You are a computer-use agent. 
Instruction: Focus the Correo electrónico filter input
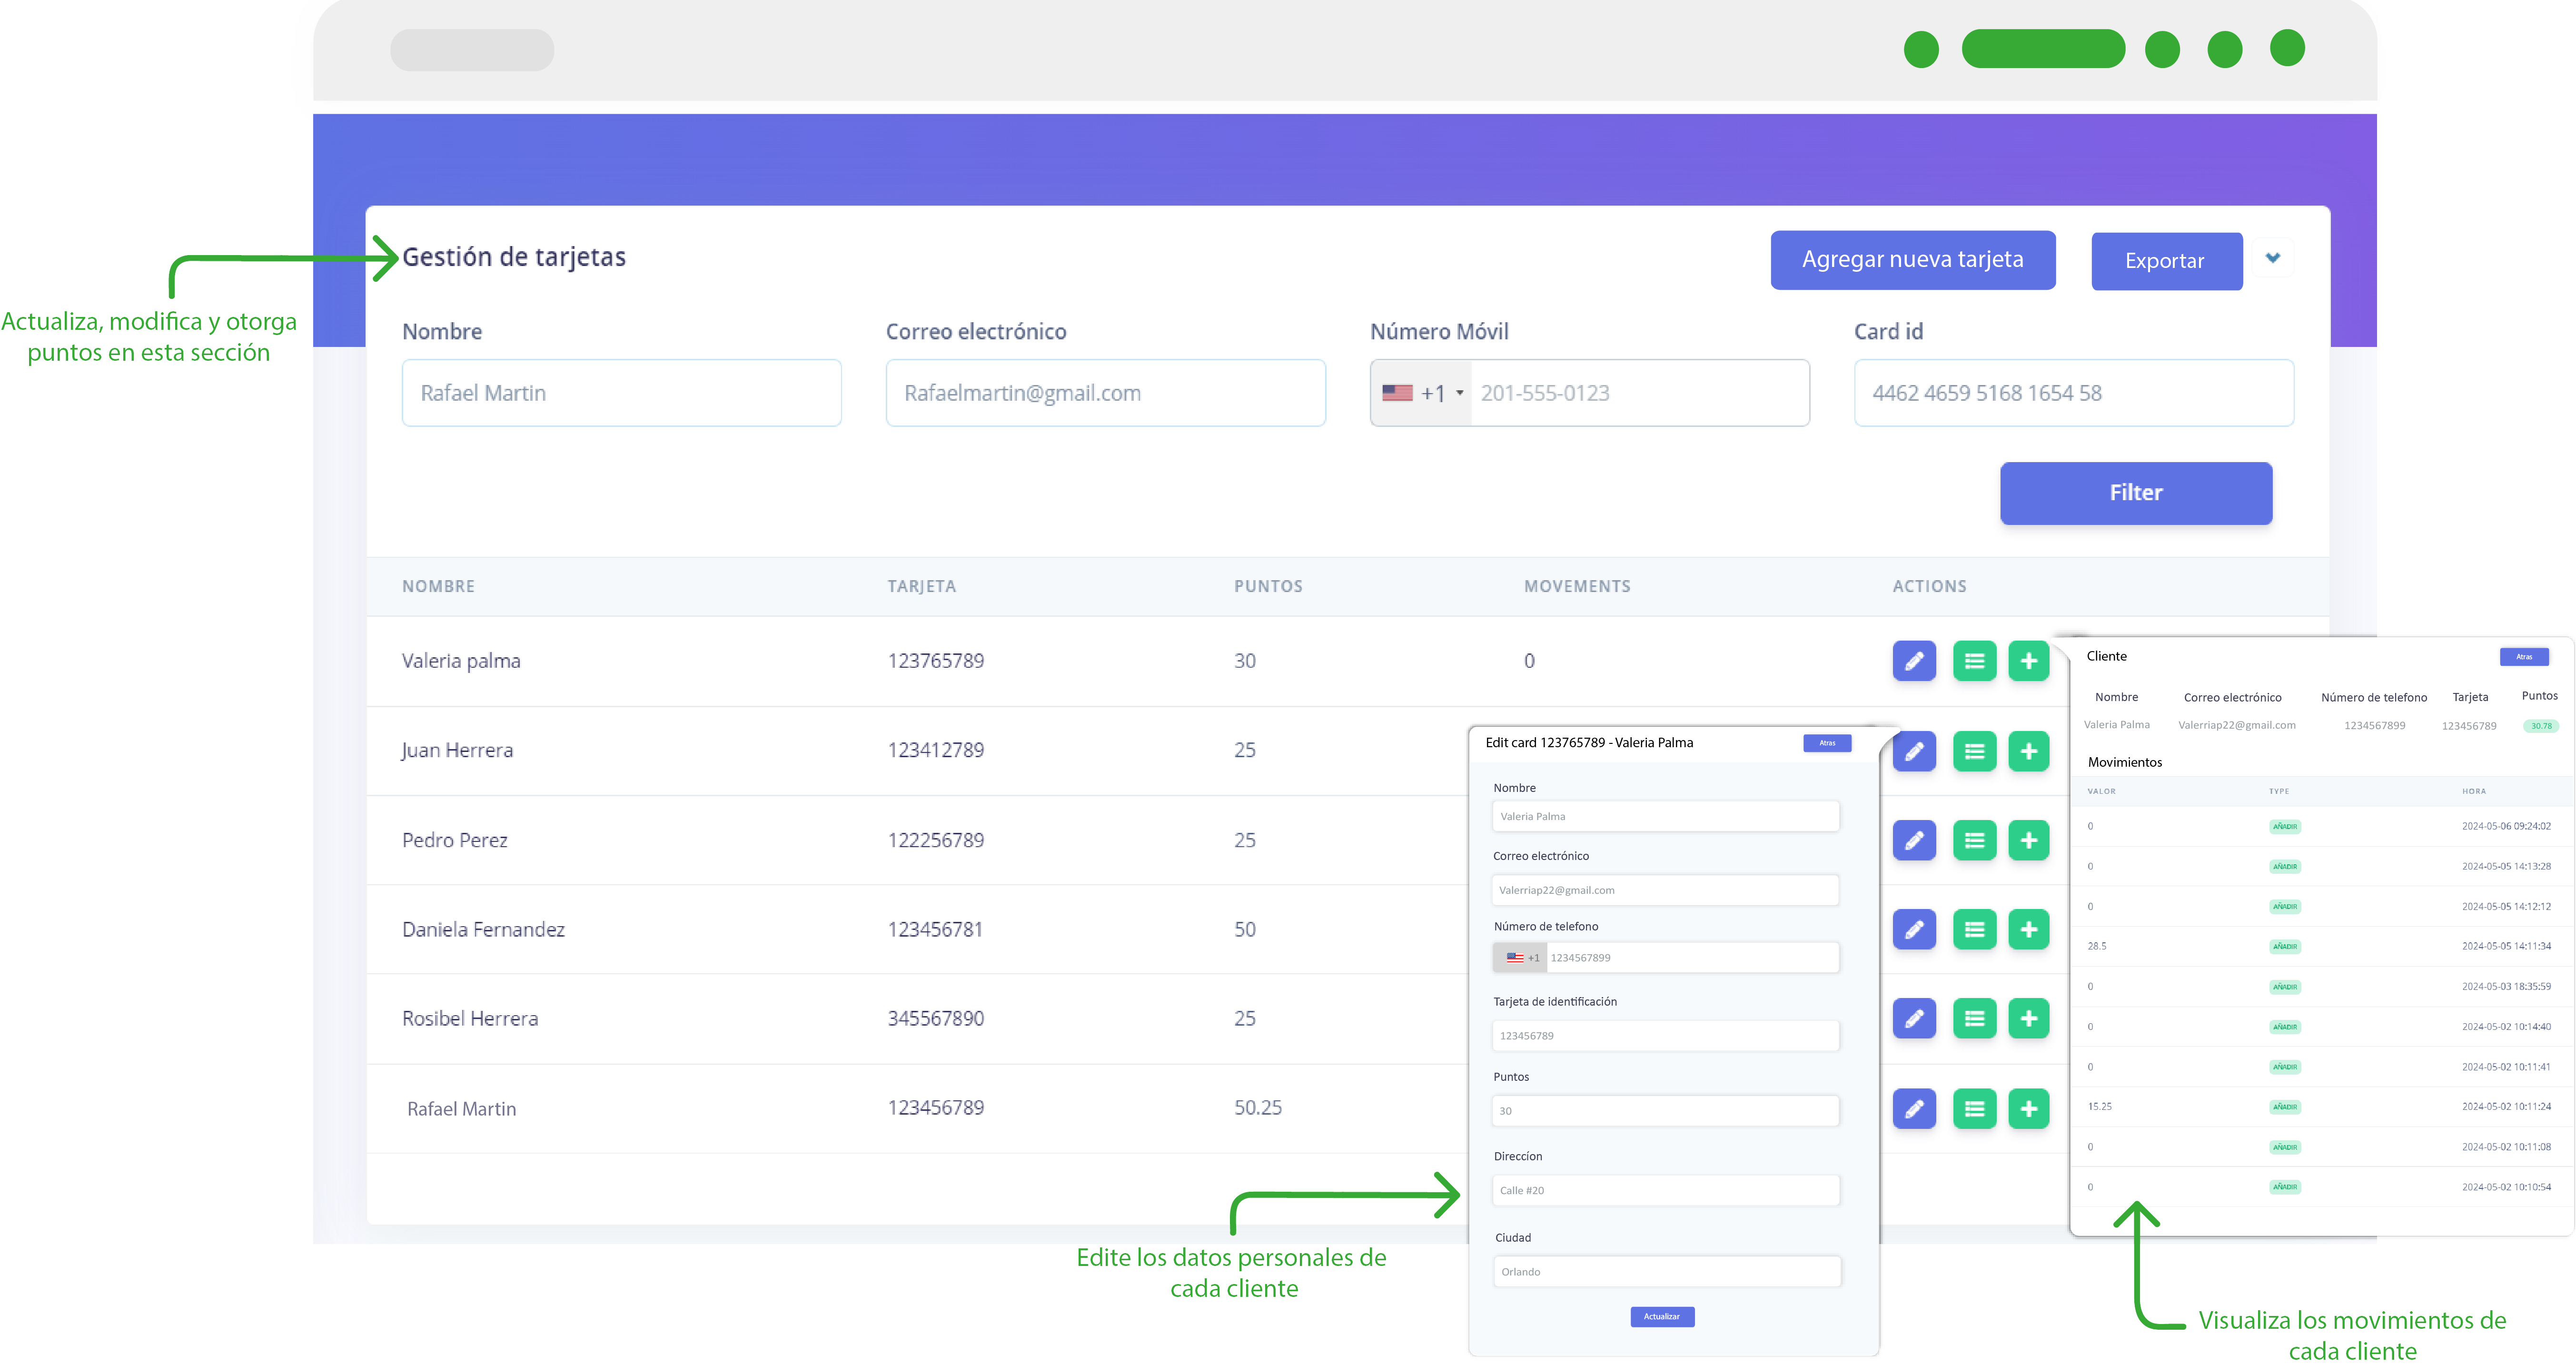click(1105, 393)
